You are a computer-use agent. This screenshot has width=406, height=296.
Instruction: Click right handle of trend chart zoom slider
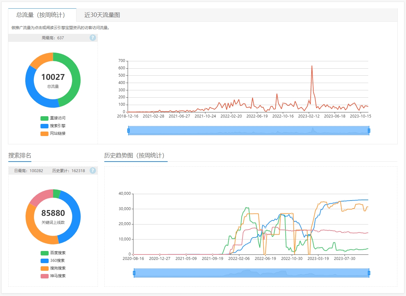(x=369, y=273)
